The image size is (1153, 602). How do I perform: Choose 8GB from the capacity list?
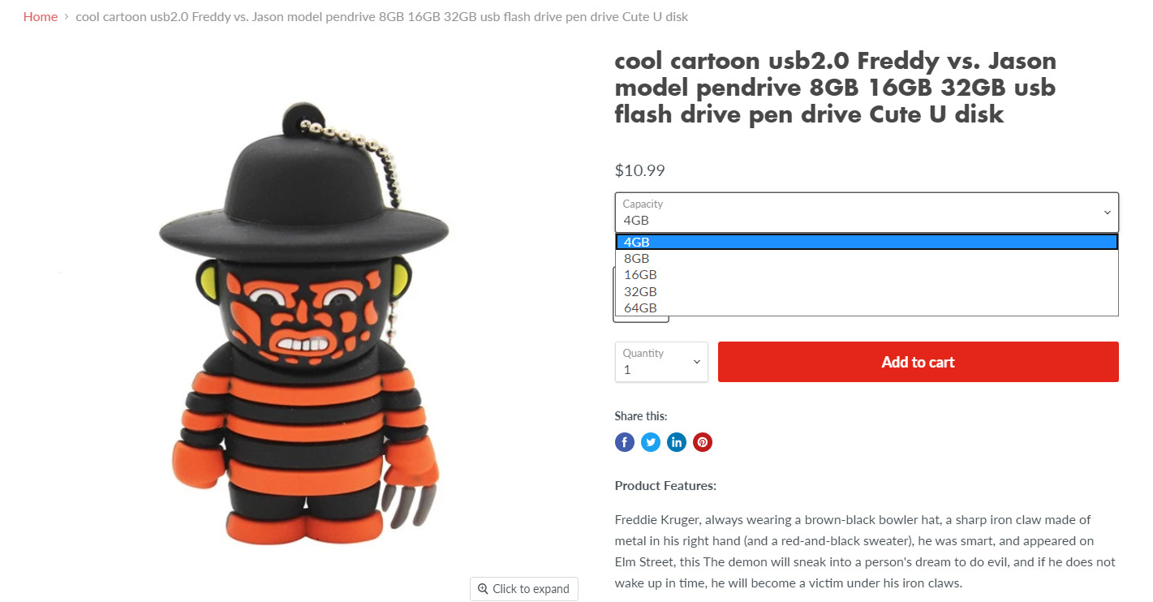pos(637,259)
